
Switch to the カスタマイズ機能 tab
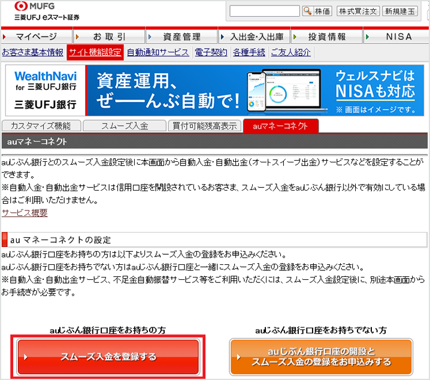(x=40, y=126)
